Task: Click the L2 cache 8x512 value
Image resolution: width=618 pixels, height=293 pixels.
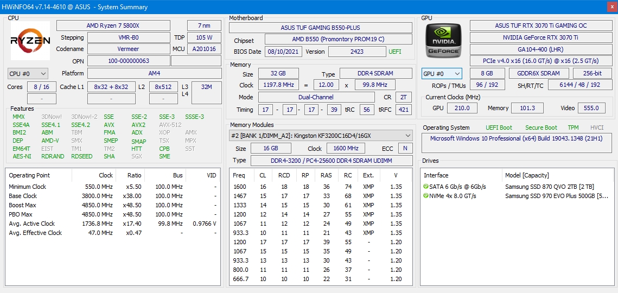Action: (x=163, y=87)
